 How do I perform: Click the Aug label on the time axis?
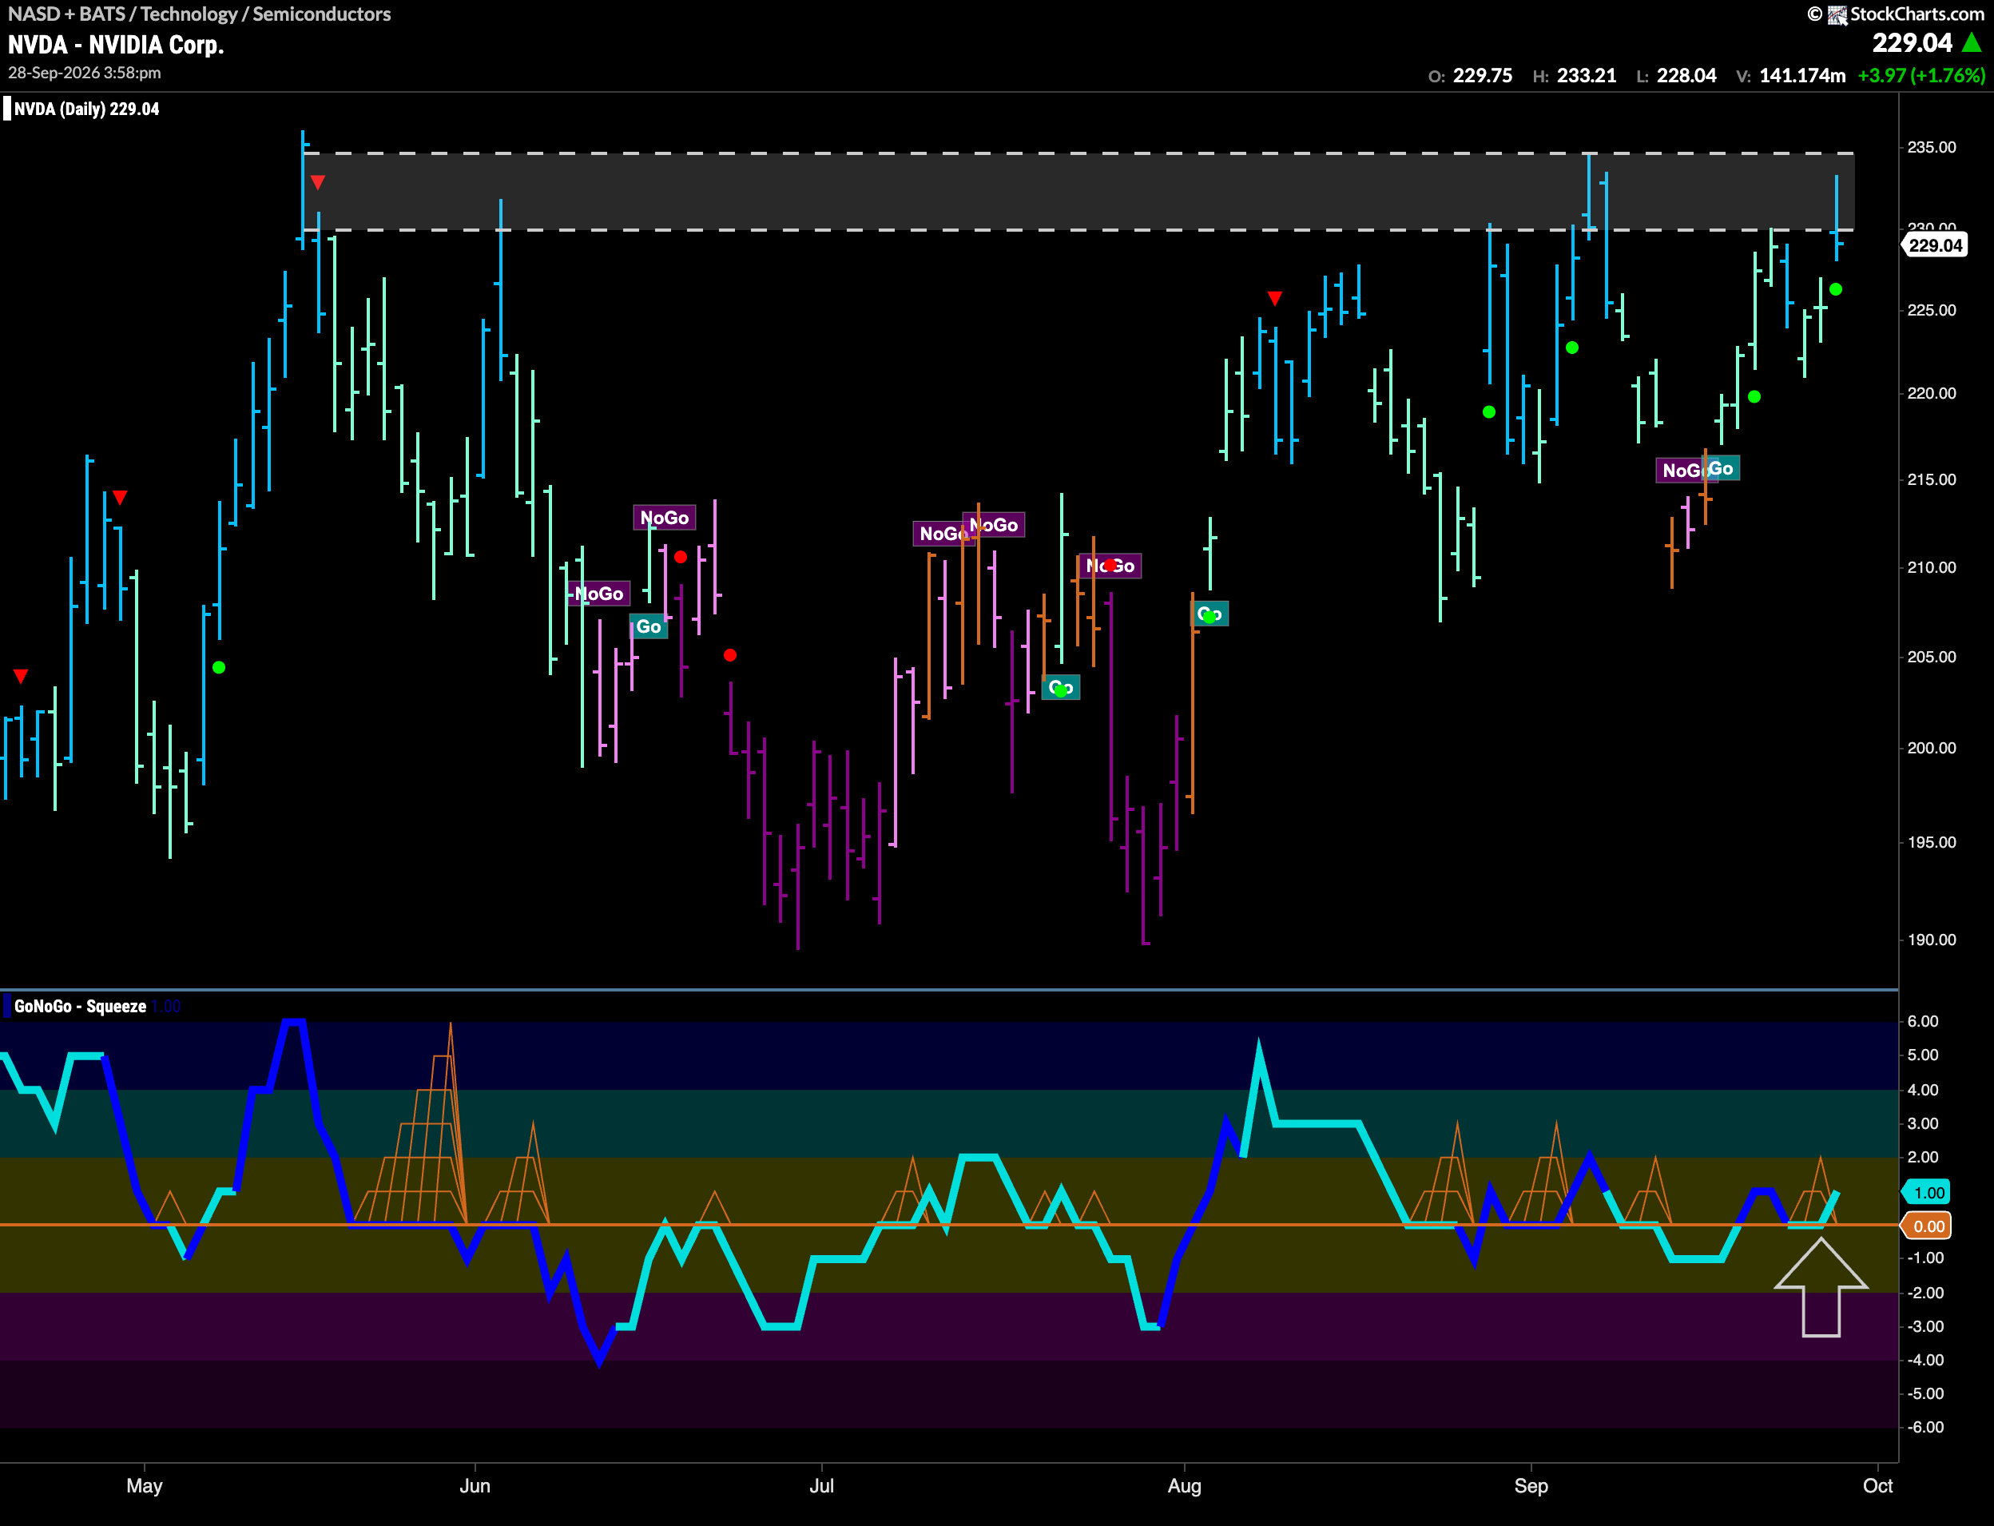coord(1184,1486)
